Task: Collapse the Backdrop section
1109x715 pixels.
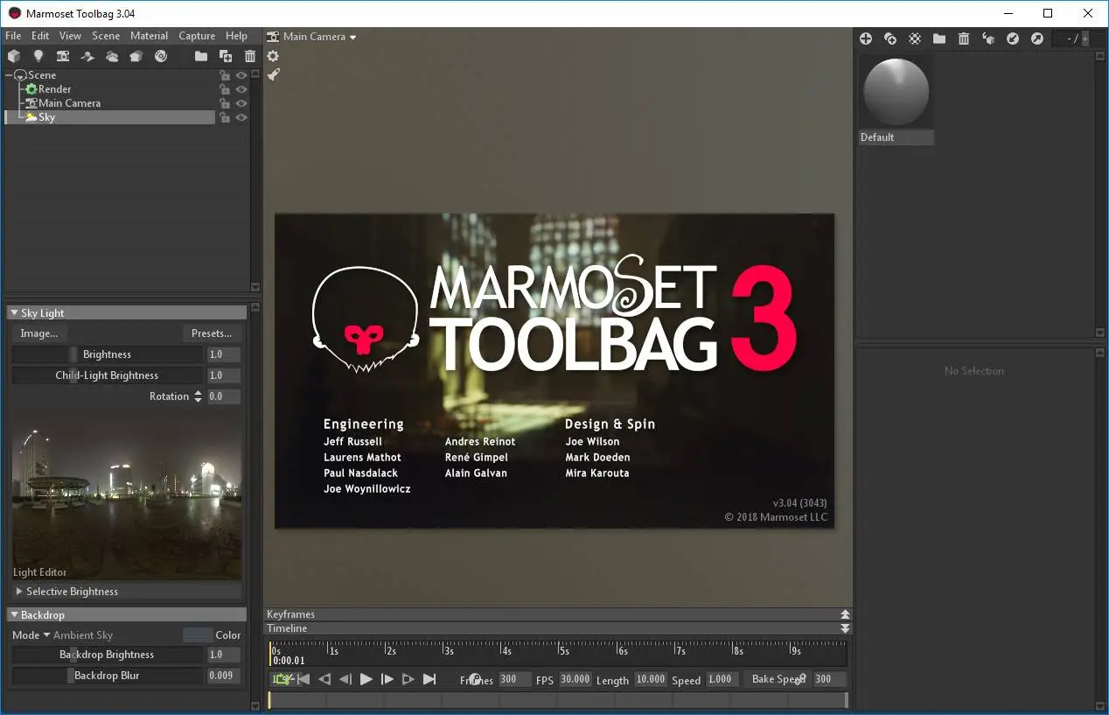Action: [15, 615]
